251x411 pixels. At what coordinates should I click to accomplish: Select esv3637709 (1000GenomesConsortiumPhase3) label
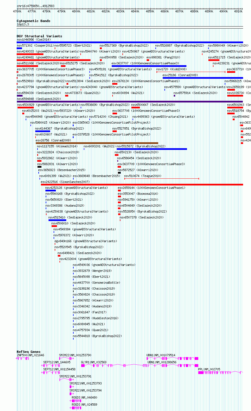[151, 164]
